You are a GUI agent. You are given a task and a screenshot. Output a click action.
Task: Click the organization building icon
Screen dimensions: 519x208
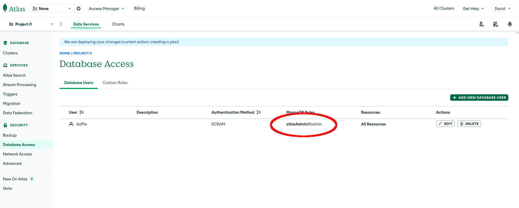[35, 9]
